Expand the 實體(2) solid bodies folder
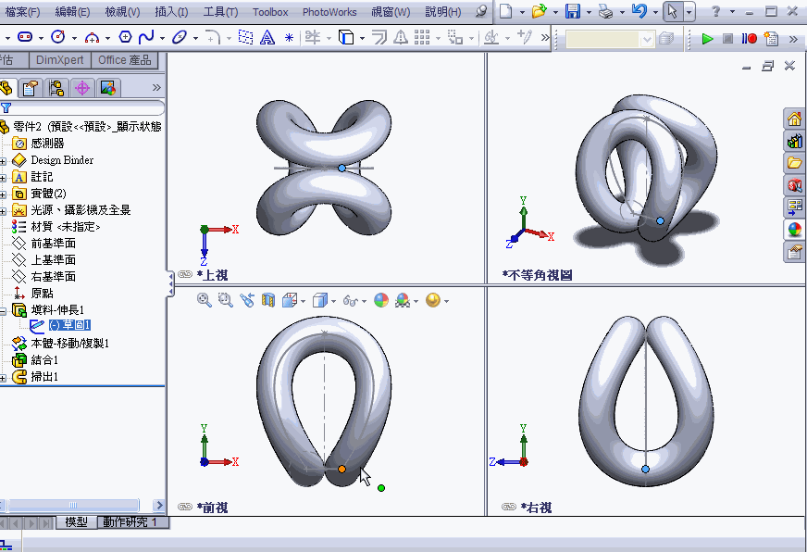This screenshot has height=552, width=807. pos(3,194)
